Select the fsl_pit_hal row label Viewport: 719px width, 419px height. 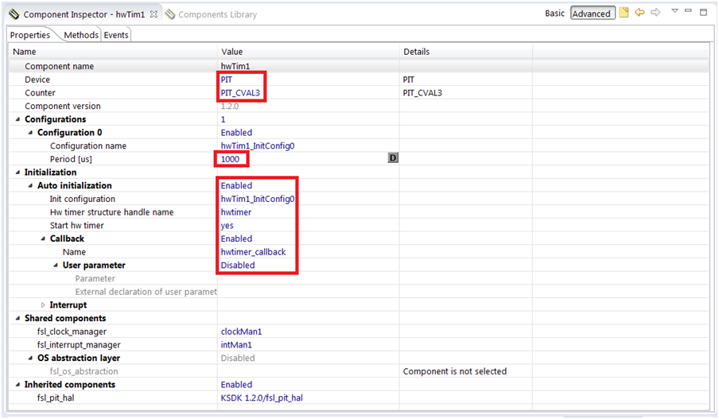56,398
